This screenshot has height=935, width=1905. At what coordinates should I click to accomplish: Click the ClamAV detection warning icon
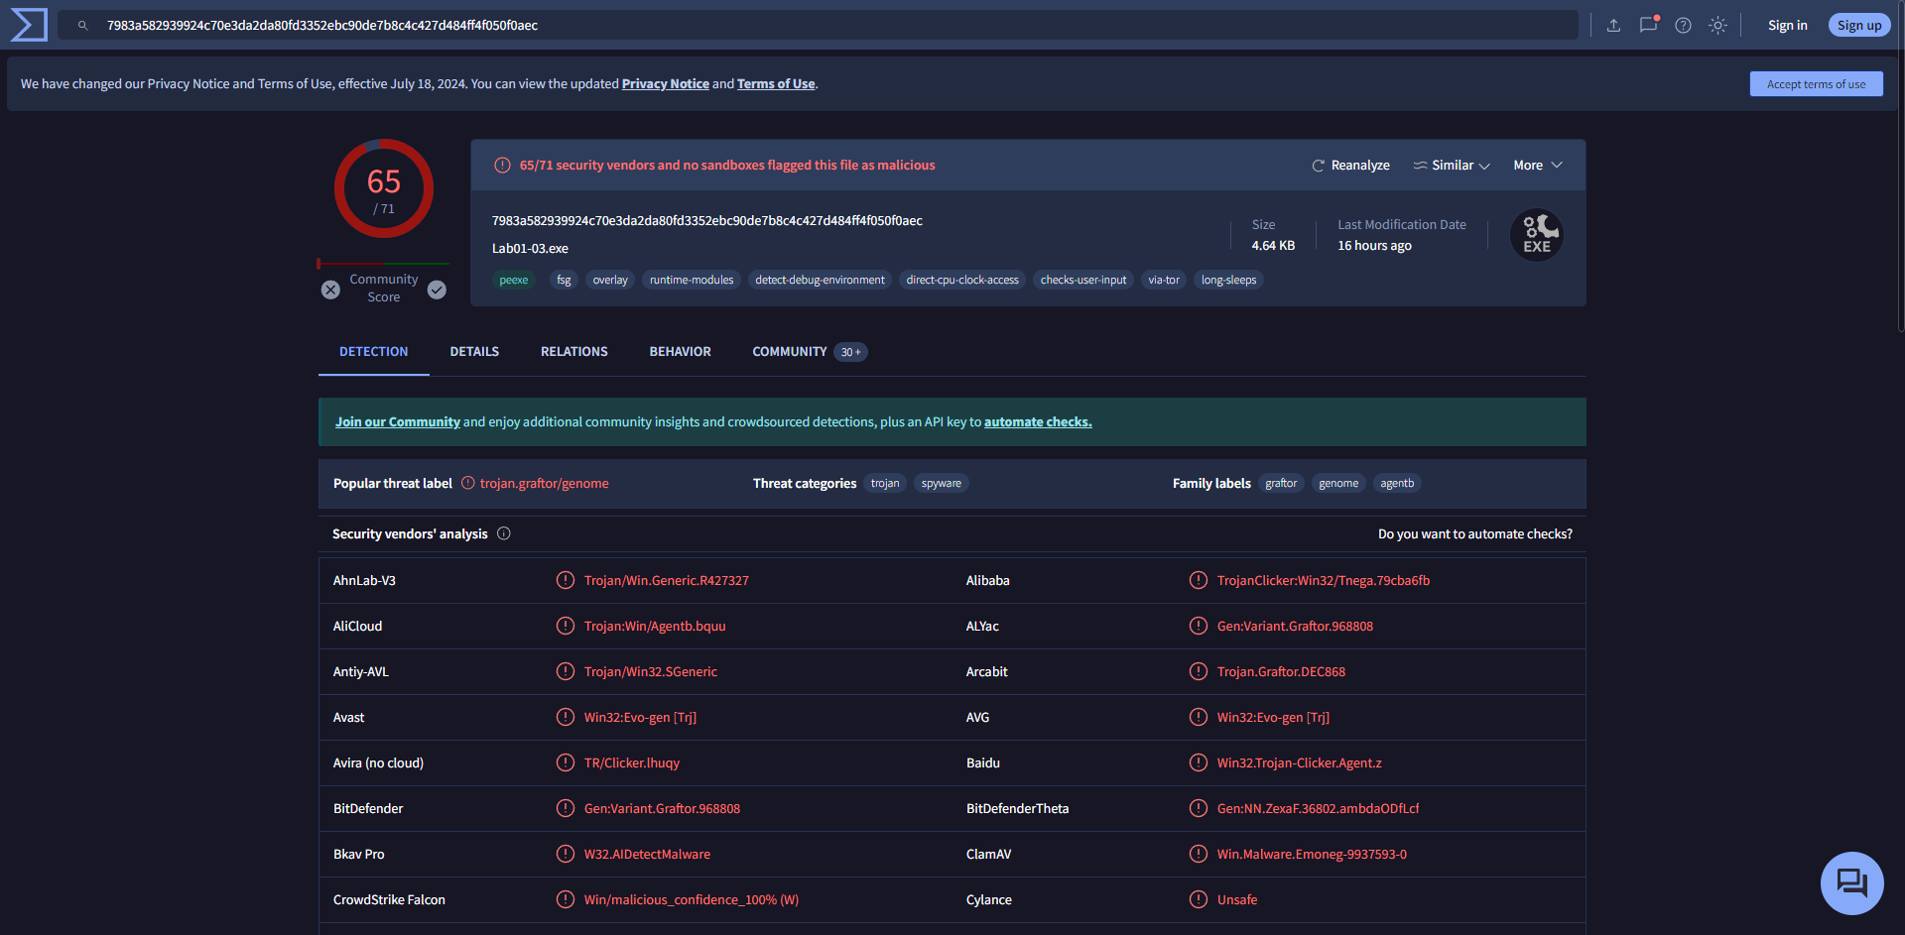(1199, 854)
